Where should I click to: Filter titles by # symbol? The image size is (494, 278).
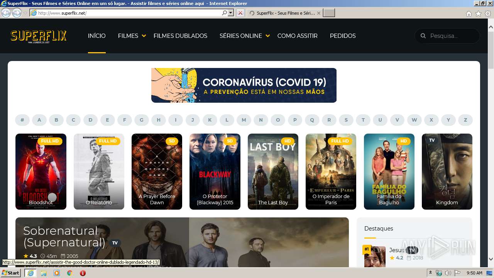(22, 120)
